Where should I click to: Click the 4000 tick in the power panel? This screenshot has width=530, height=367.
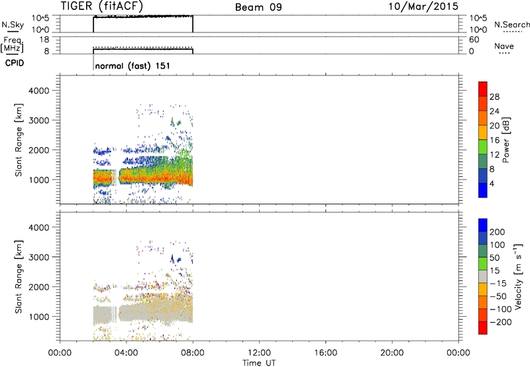[38, 91]
